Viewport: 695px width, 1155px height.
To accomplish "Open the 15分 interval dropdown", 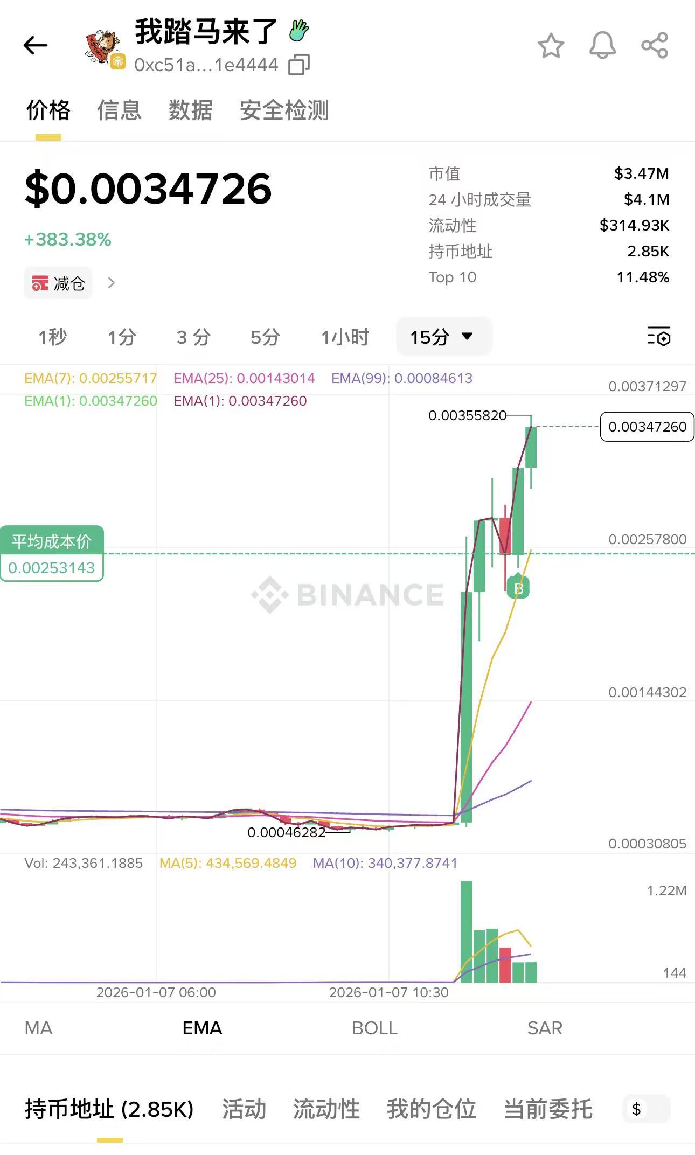I will pyautogui.click(x=443, y=337).
